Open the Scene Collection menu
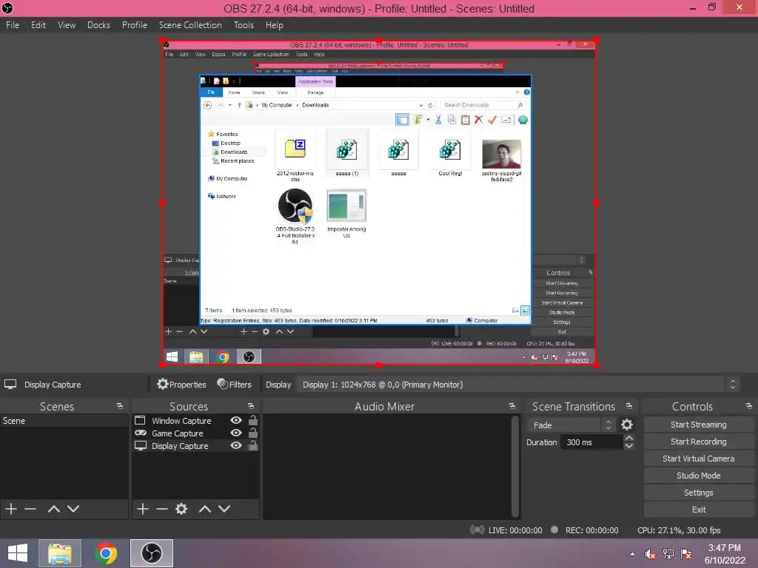Screen dimensions: 758x568 tap(190, 24)
